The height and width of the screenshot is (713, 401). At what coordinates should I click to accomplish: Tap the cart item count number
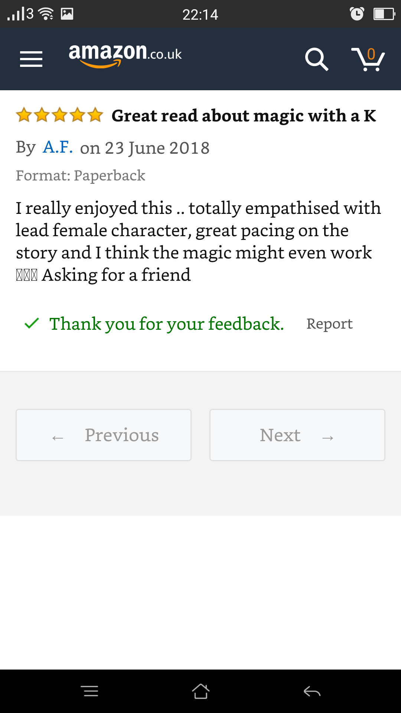371,54
